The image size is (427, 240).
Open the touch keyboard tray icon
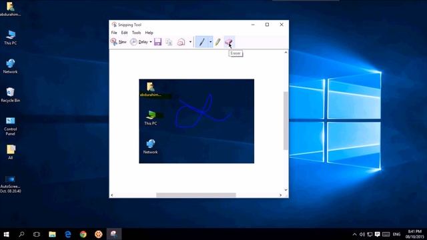[386, 234]
